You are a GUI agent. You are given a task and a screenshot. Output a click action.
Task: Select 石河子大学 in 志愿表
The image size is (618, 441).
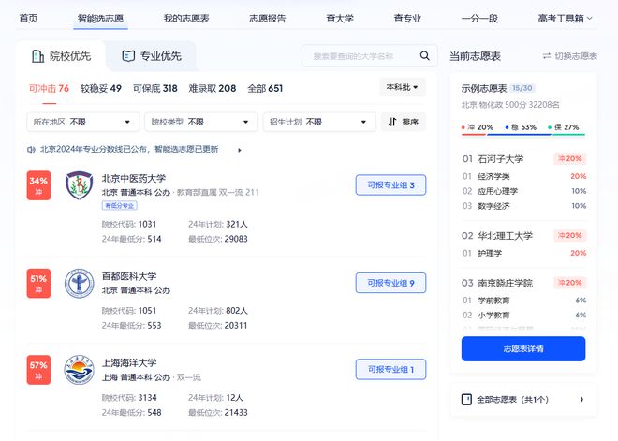point(501,159)
